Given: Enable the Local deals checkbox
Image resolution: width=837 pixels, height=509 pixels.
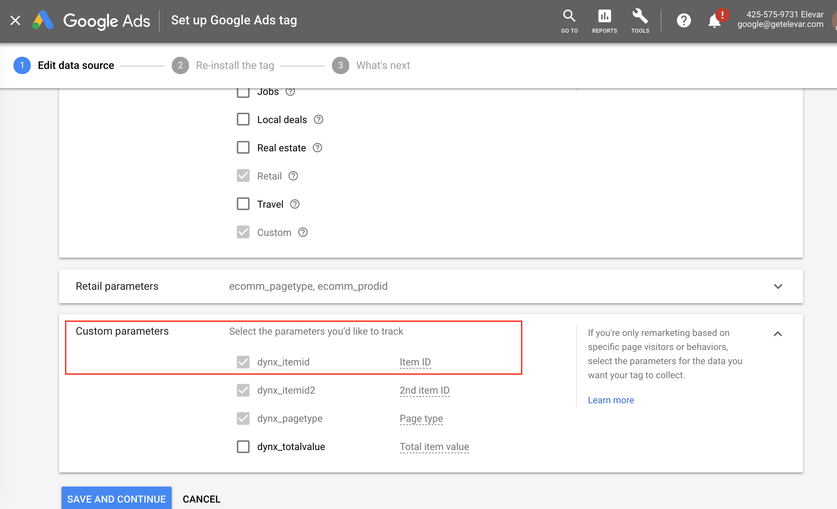Looking at the screenshot, I should tap(243, 120).
